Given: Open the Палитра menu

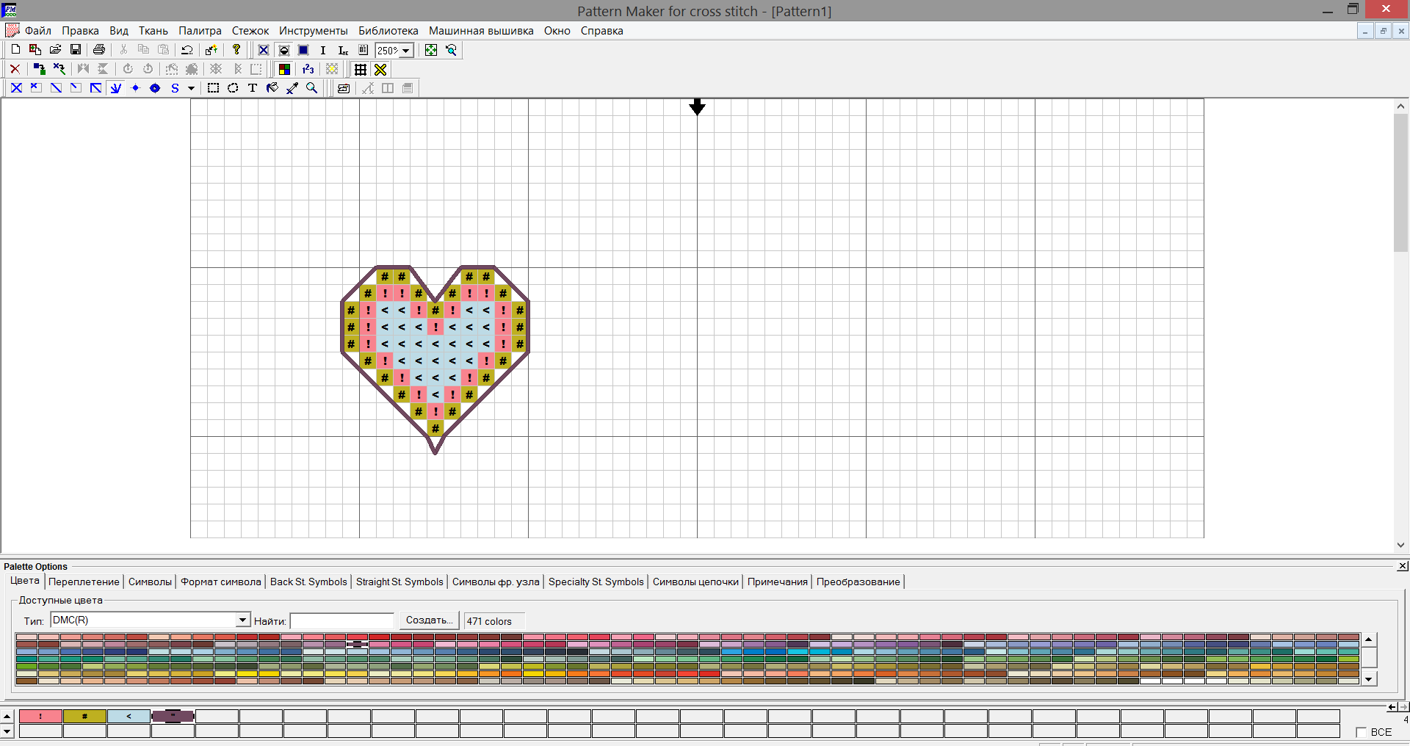Looking at the screenshot, I should [200, 31].
